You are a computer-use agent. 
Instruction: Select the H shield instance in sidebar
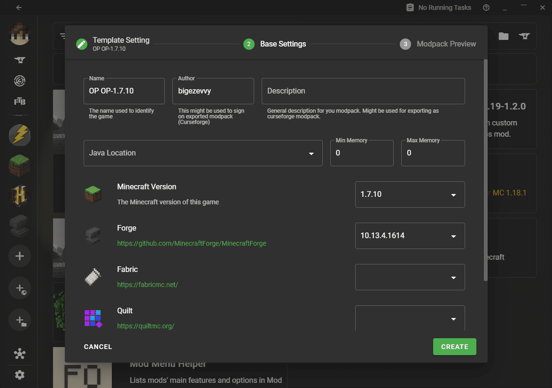click(20, 195)
